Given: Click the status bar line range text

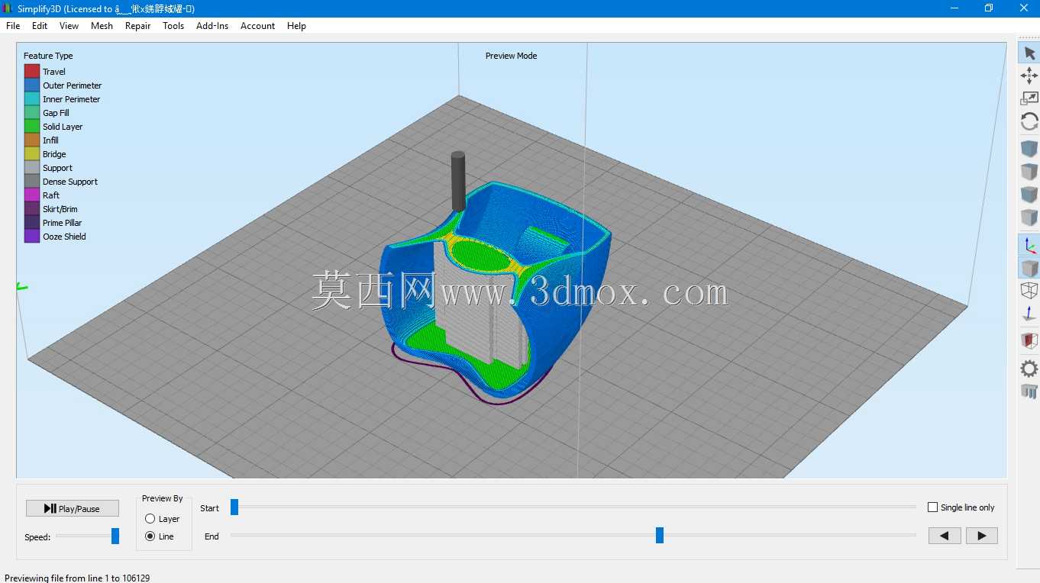Looking at the screenshot, I should [77, 578].
